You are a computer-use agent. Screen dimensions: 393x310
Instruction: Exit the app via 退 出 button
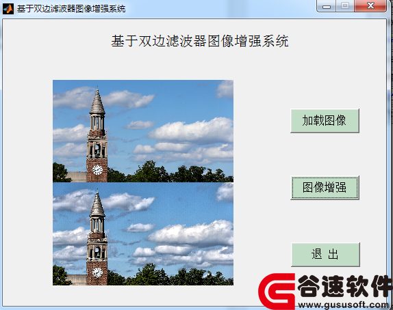[x=325, y=255]
